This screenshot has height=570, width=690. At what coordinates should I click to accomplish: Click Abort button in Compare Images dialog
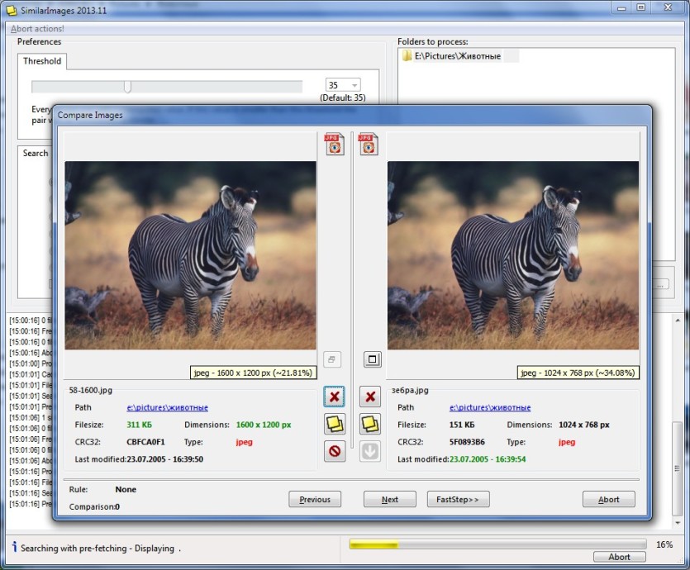(x=608, y=499)
